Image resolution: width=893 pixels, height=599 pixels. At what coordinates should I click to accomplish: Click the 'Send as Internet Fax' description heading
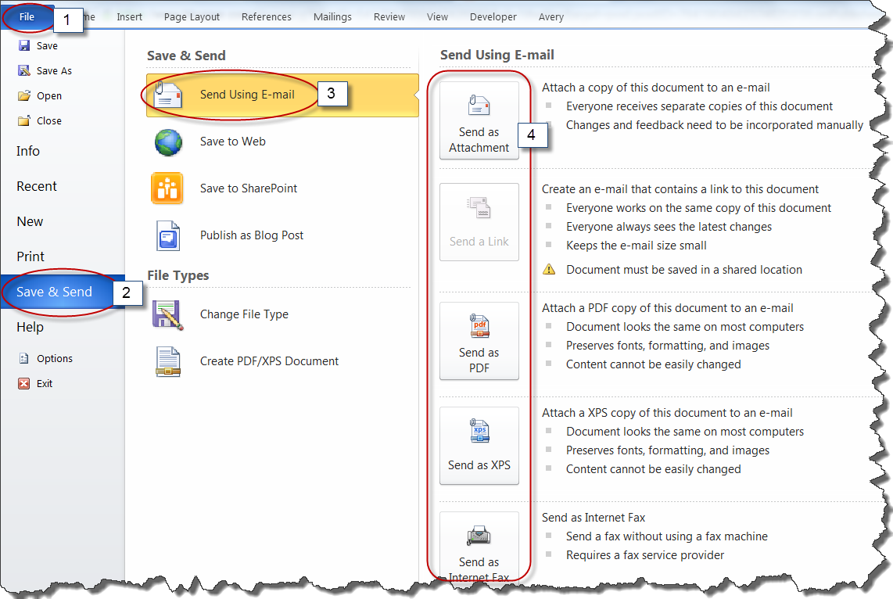[x=594, y=518]
